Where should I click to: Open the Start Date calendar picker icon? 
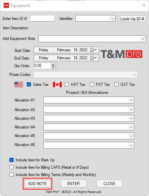93,50
